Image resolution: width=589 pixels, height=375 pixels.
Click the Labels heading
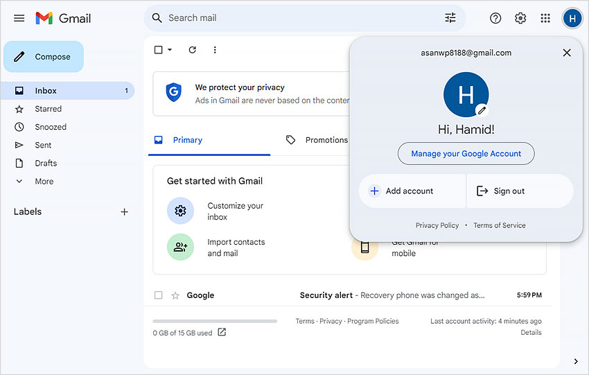point(28,212)
